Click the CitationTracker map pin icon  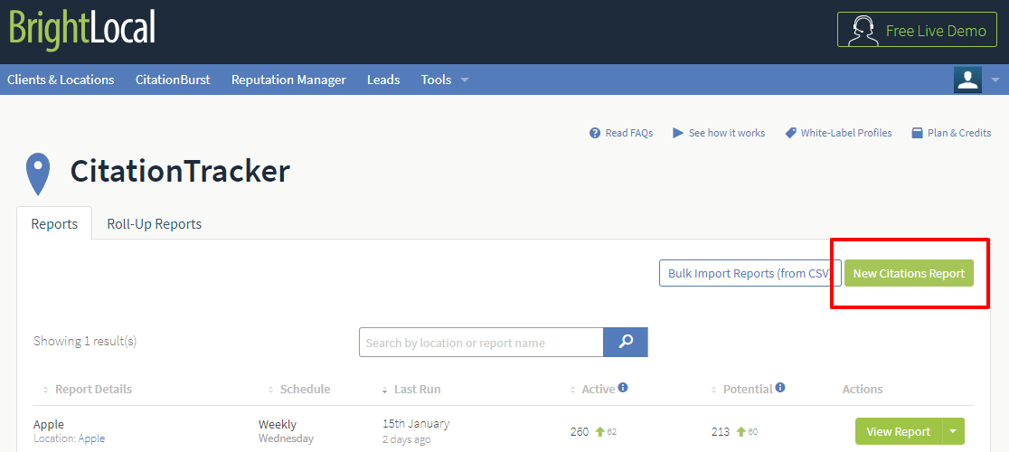pyautogui.click(x=38, y=174)
